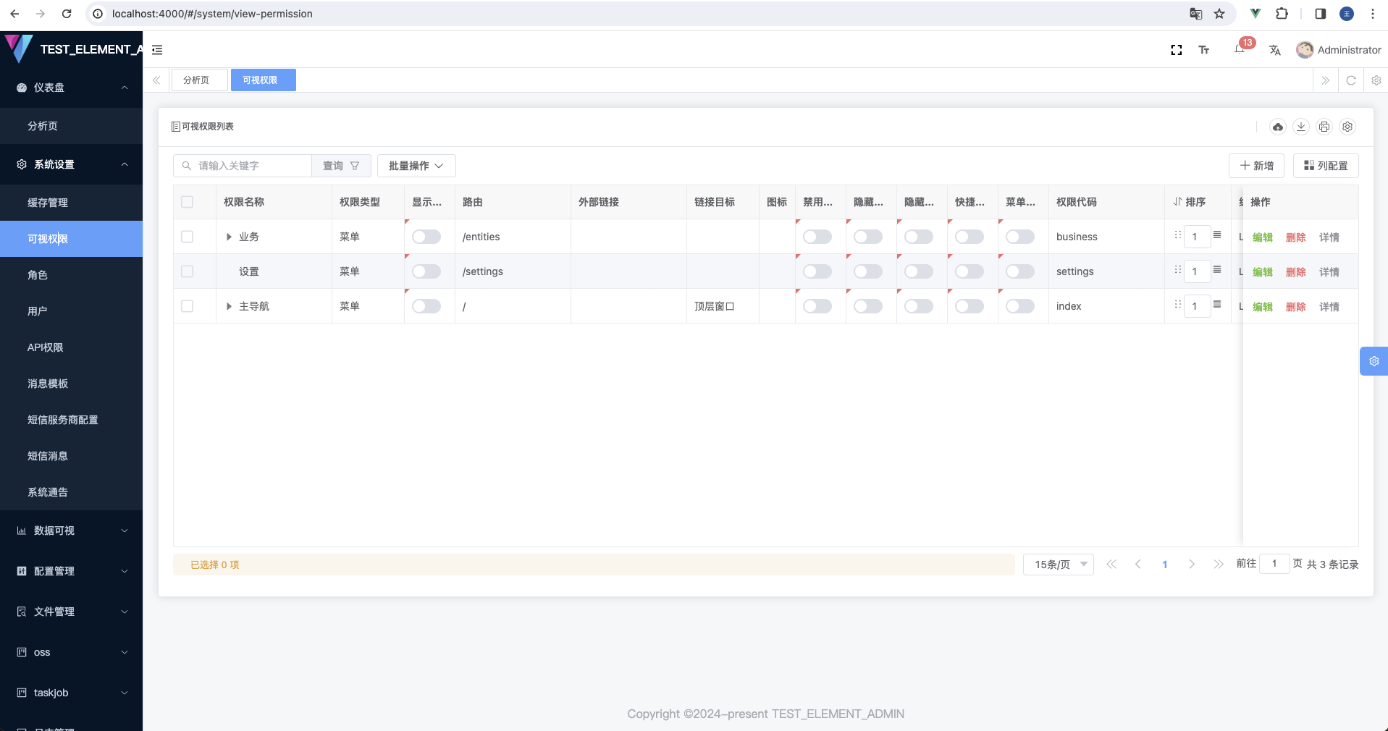1388x731 pixels.
Task: Collapse the sidebar using the menu fold icon
Action: [157, 50]
